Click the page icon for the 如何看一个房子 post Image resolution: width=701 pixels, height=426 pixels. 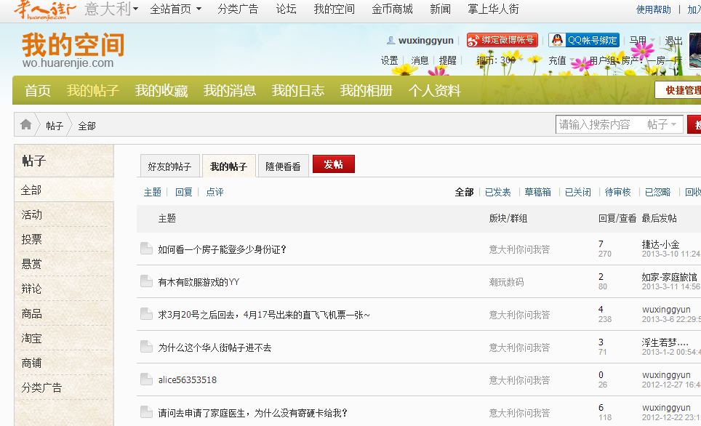click(146, 249)
